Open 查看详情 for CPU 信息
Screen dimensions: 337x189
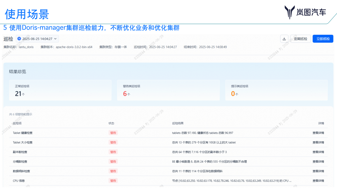click(x=318, y=181)
